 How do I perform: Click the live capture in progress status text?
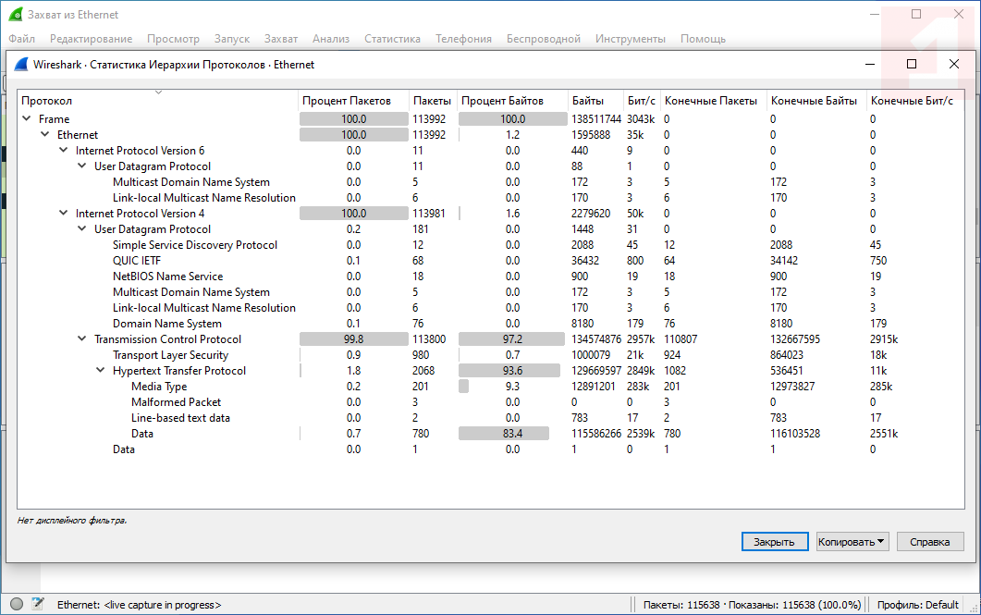click(x=163, y=604)
